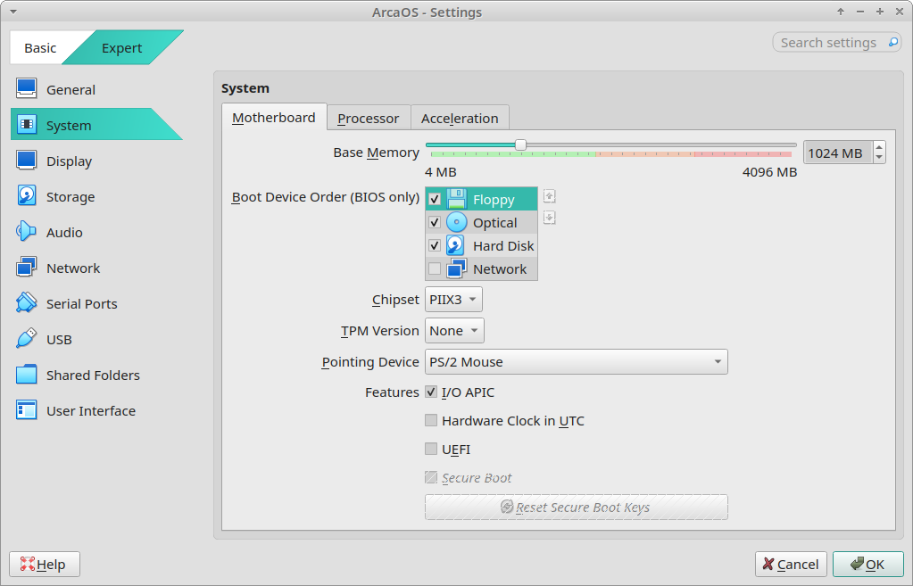The height and width of the screenshot is (586, 913).
Task: Open Network settings icon in sidebar
Action: (26, 268)
